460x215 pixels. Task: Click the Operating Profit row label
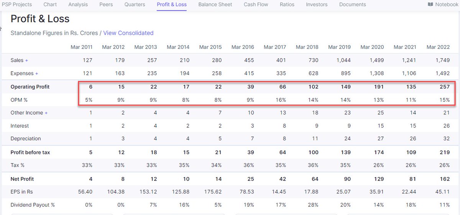[30, 87]
